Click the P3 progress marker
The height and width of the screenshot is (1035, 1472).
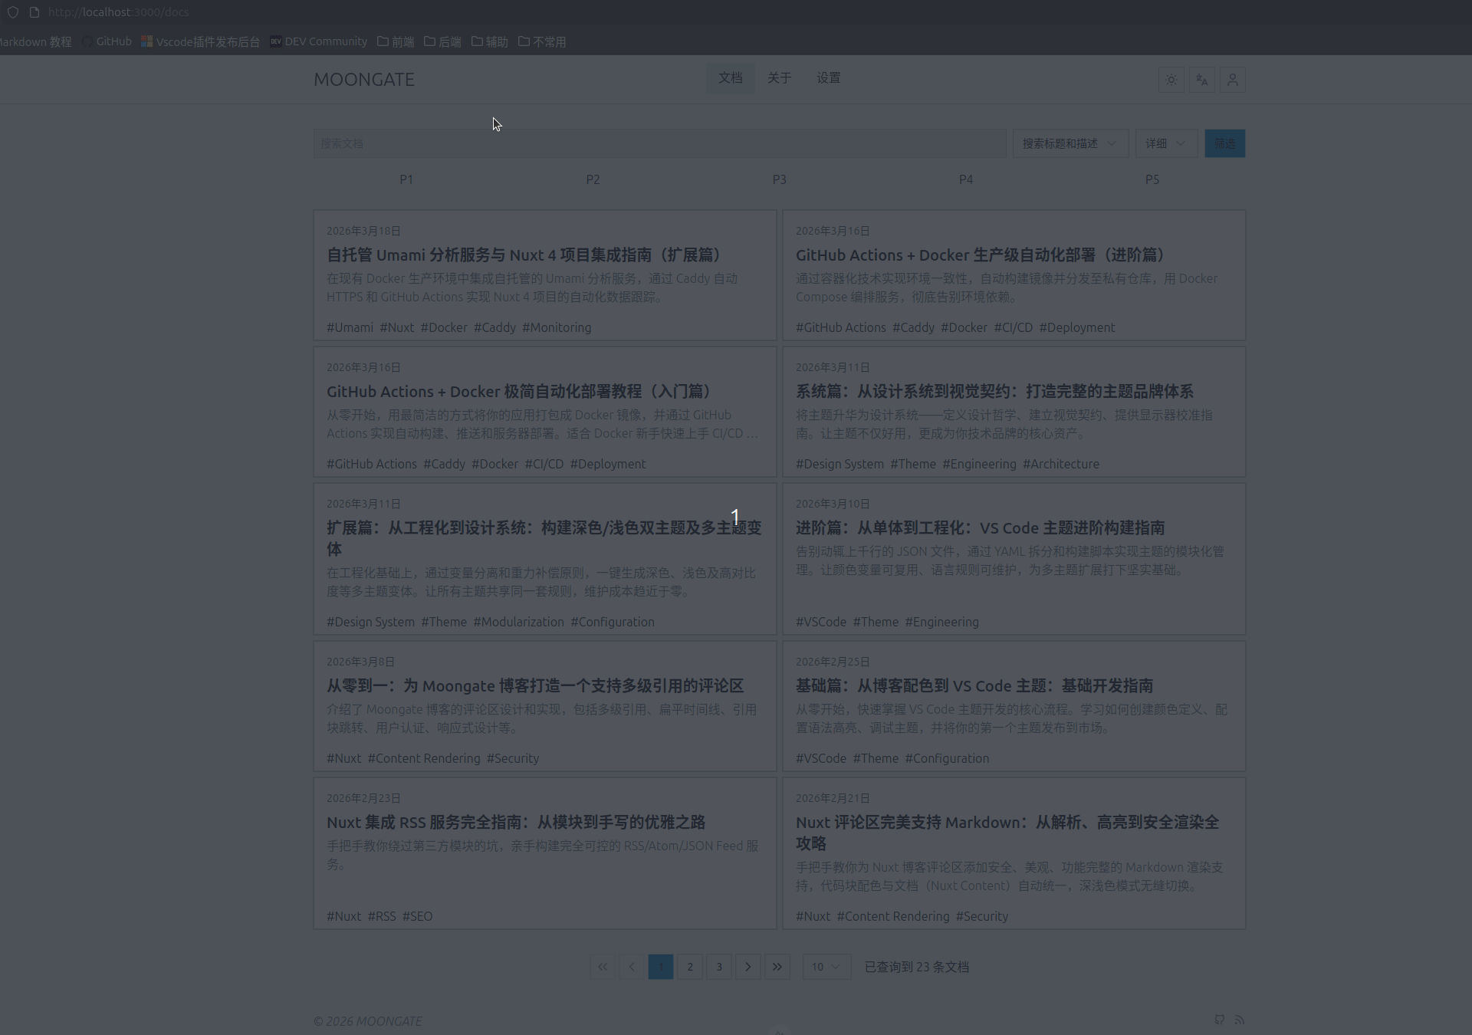click(x=779, y=179)
